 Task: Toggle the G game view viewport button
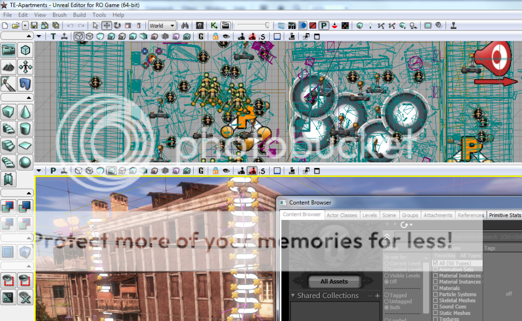201,36
